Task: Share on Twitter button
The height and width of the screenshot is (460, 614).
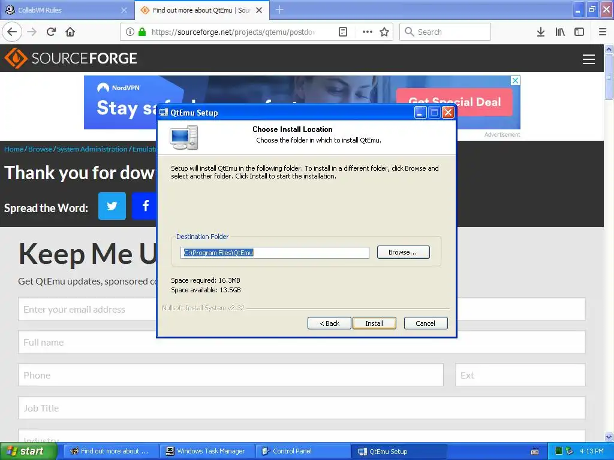Action: click(x=112, y=206)
